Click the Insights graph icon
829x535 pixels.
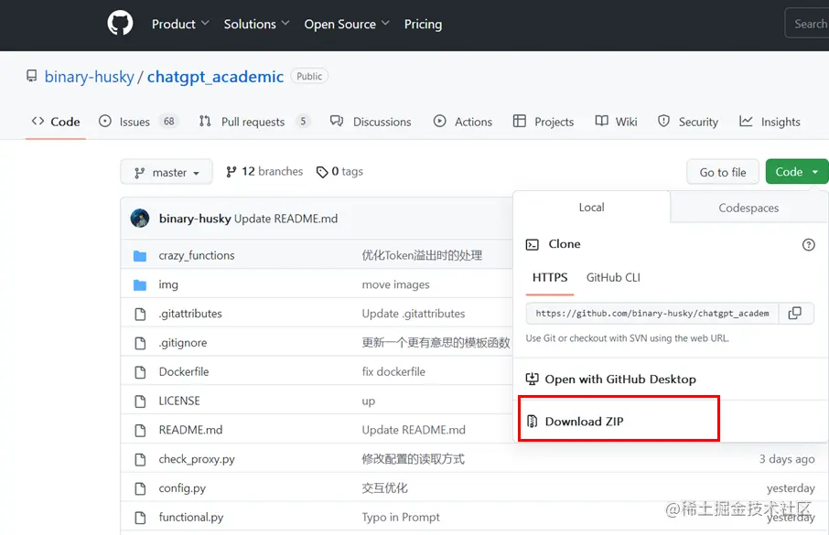point(746,121)
